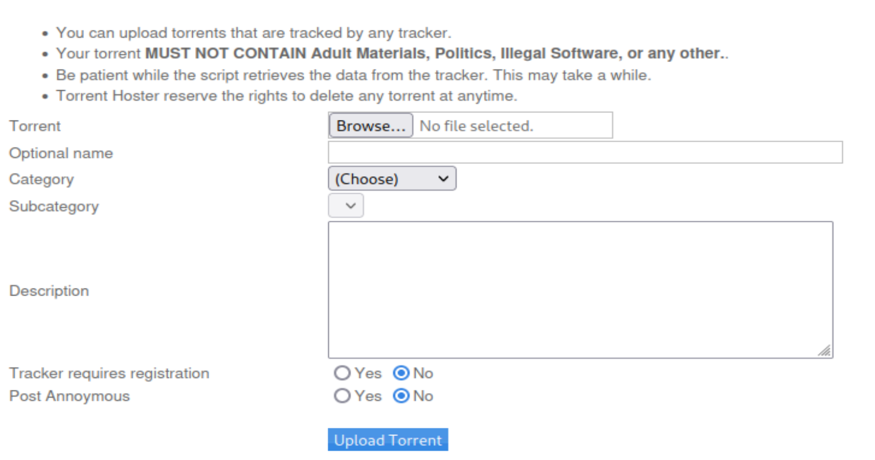875x460 pixels.
Task: Click the Post Annoymous label
Action: click(x=69, y=396)
